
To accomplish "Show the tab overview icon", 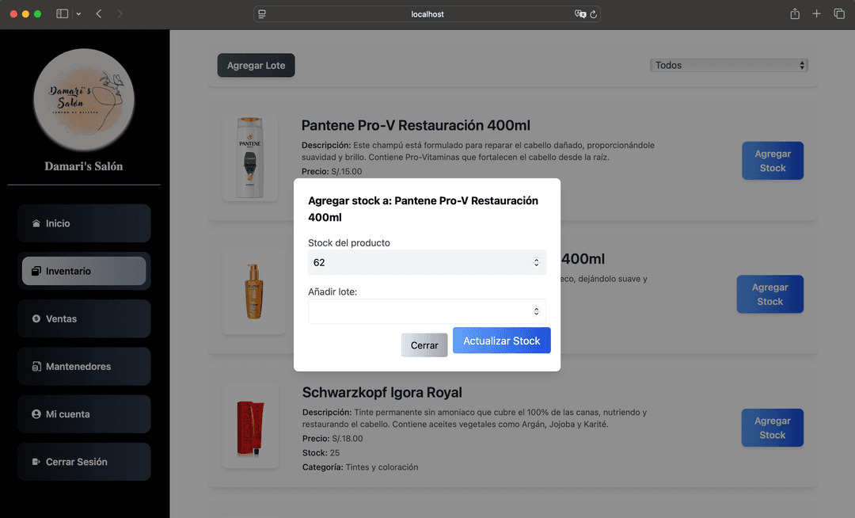I will 839,14.
